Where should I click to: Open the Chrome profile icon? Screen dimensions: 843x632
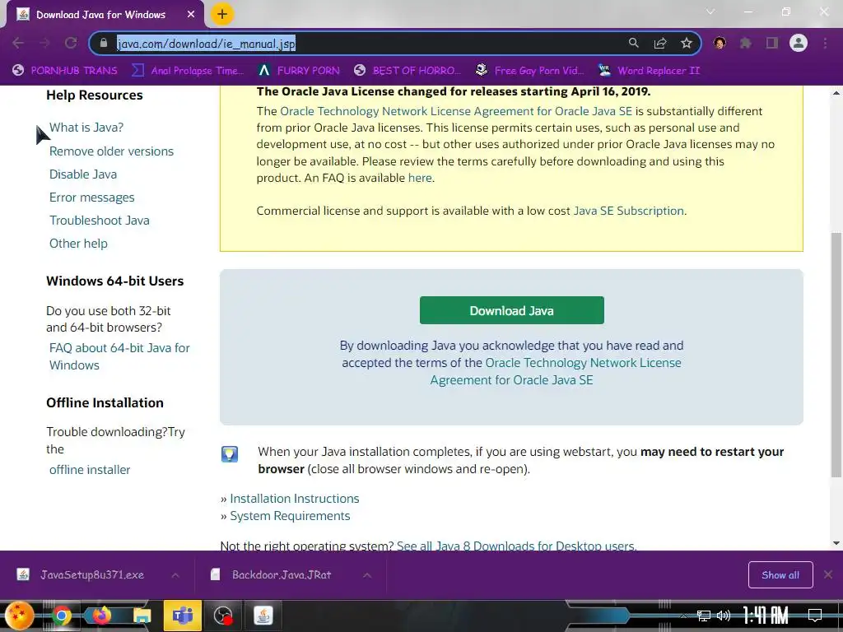tap(799, 43)
